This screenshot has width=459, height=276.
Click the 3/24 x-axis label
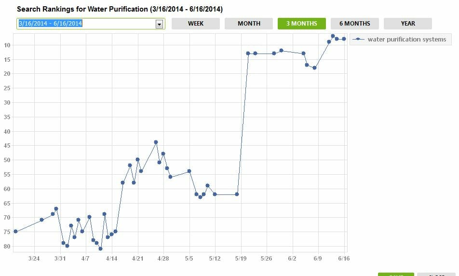(34, 259)
